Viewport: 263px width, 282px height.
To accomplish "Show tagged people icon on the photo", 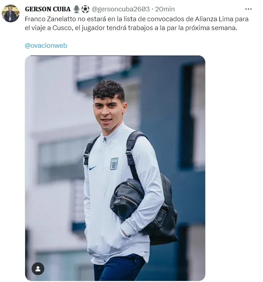I will 38,269.
